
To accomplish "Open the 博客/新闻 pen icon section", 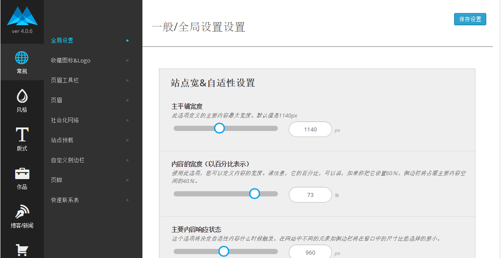I will click(22, 212).
